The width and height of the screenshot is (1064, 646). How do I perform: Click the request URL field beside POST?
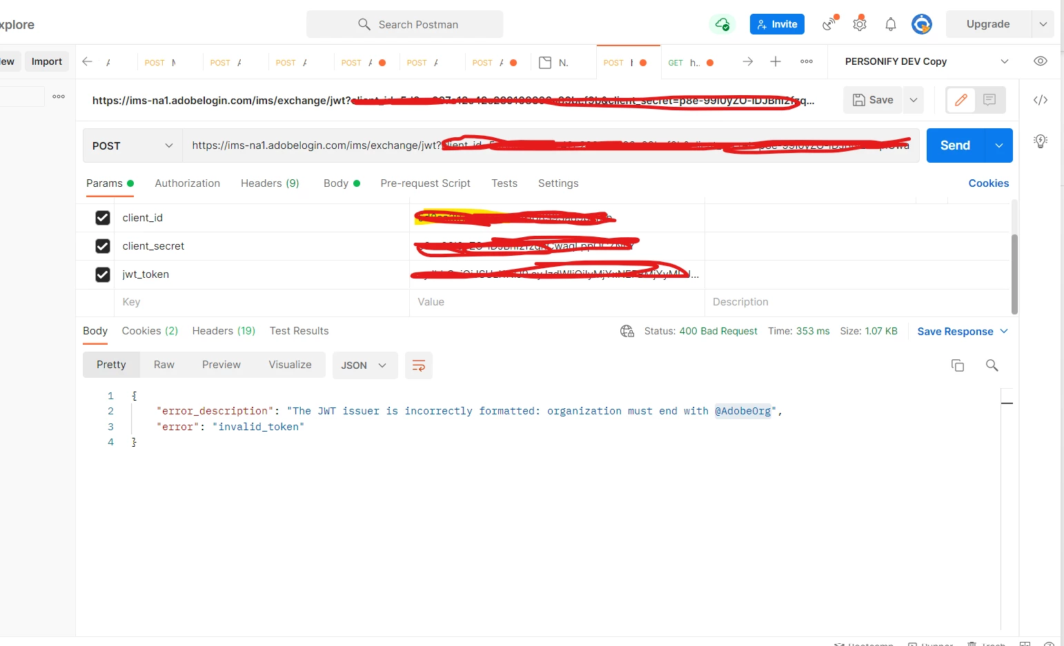point(551,145)
